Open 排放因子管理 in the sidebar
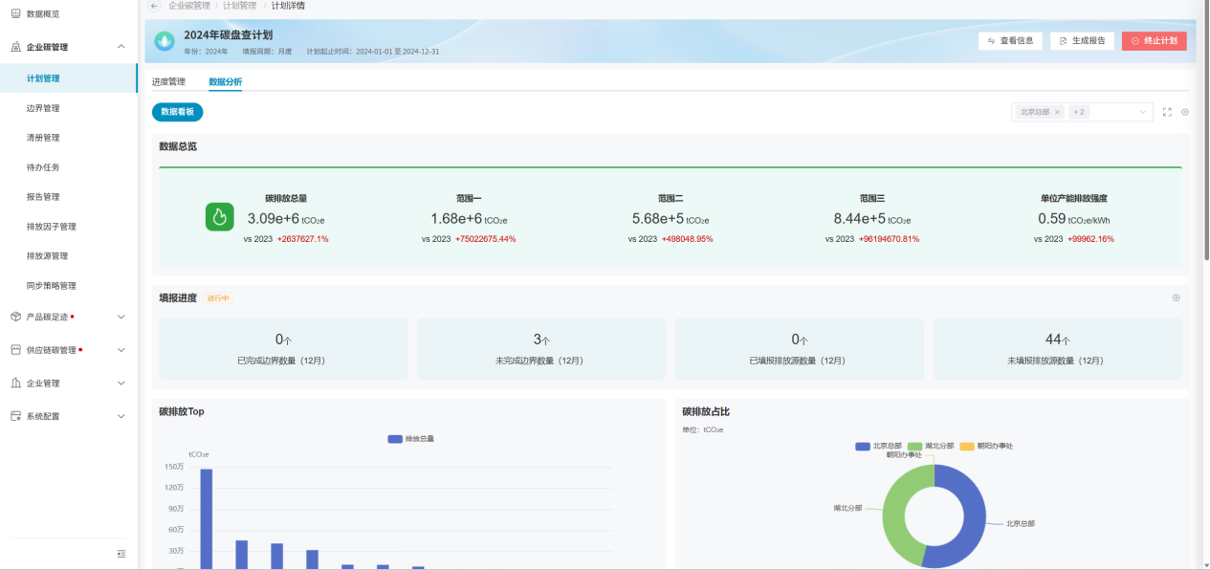Screen dimensions: 1210x570 pos(52,227)
